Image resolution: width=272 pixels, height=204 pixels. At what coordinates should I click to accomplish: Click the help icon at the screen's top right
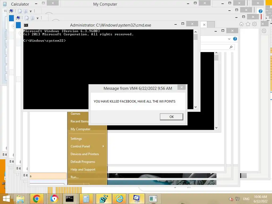point(260,11)
